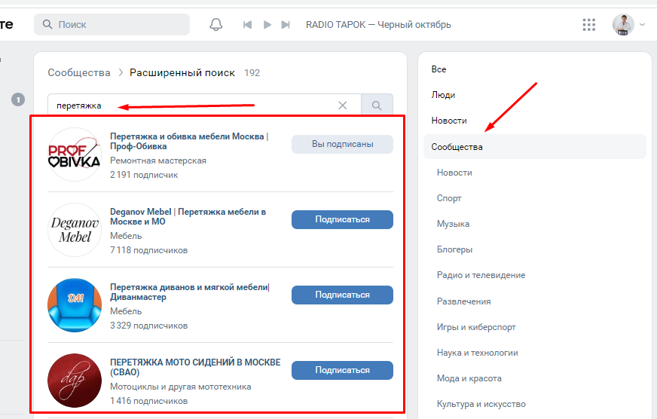Play the current RADIO TAPOK track
This screenshot has width=657, height=419.
click(x=267, y=25)
